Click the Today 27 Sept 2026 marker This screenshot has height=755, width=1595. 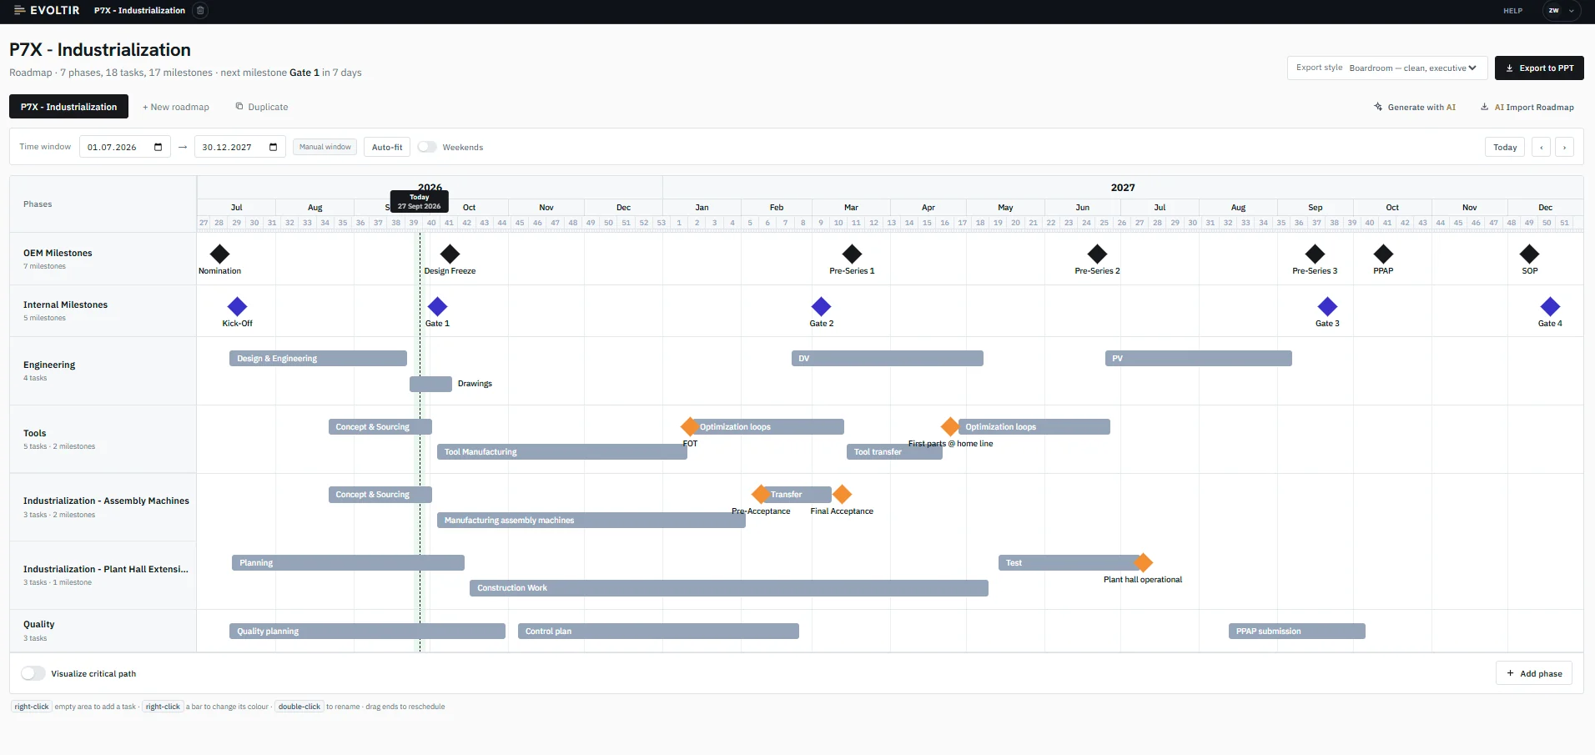click(x=420, y=201)
